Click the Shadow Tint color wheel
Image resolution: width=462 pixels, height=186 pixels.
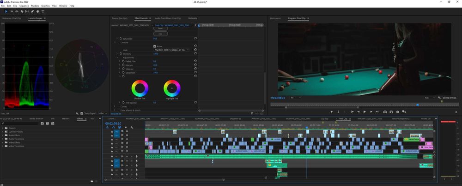[x=140, y=87]
